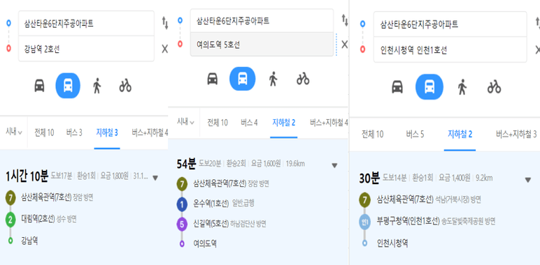Open 지하철 2 tab in the 인천시청역 panel

point(460,135)
